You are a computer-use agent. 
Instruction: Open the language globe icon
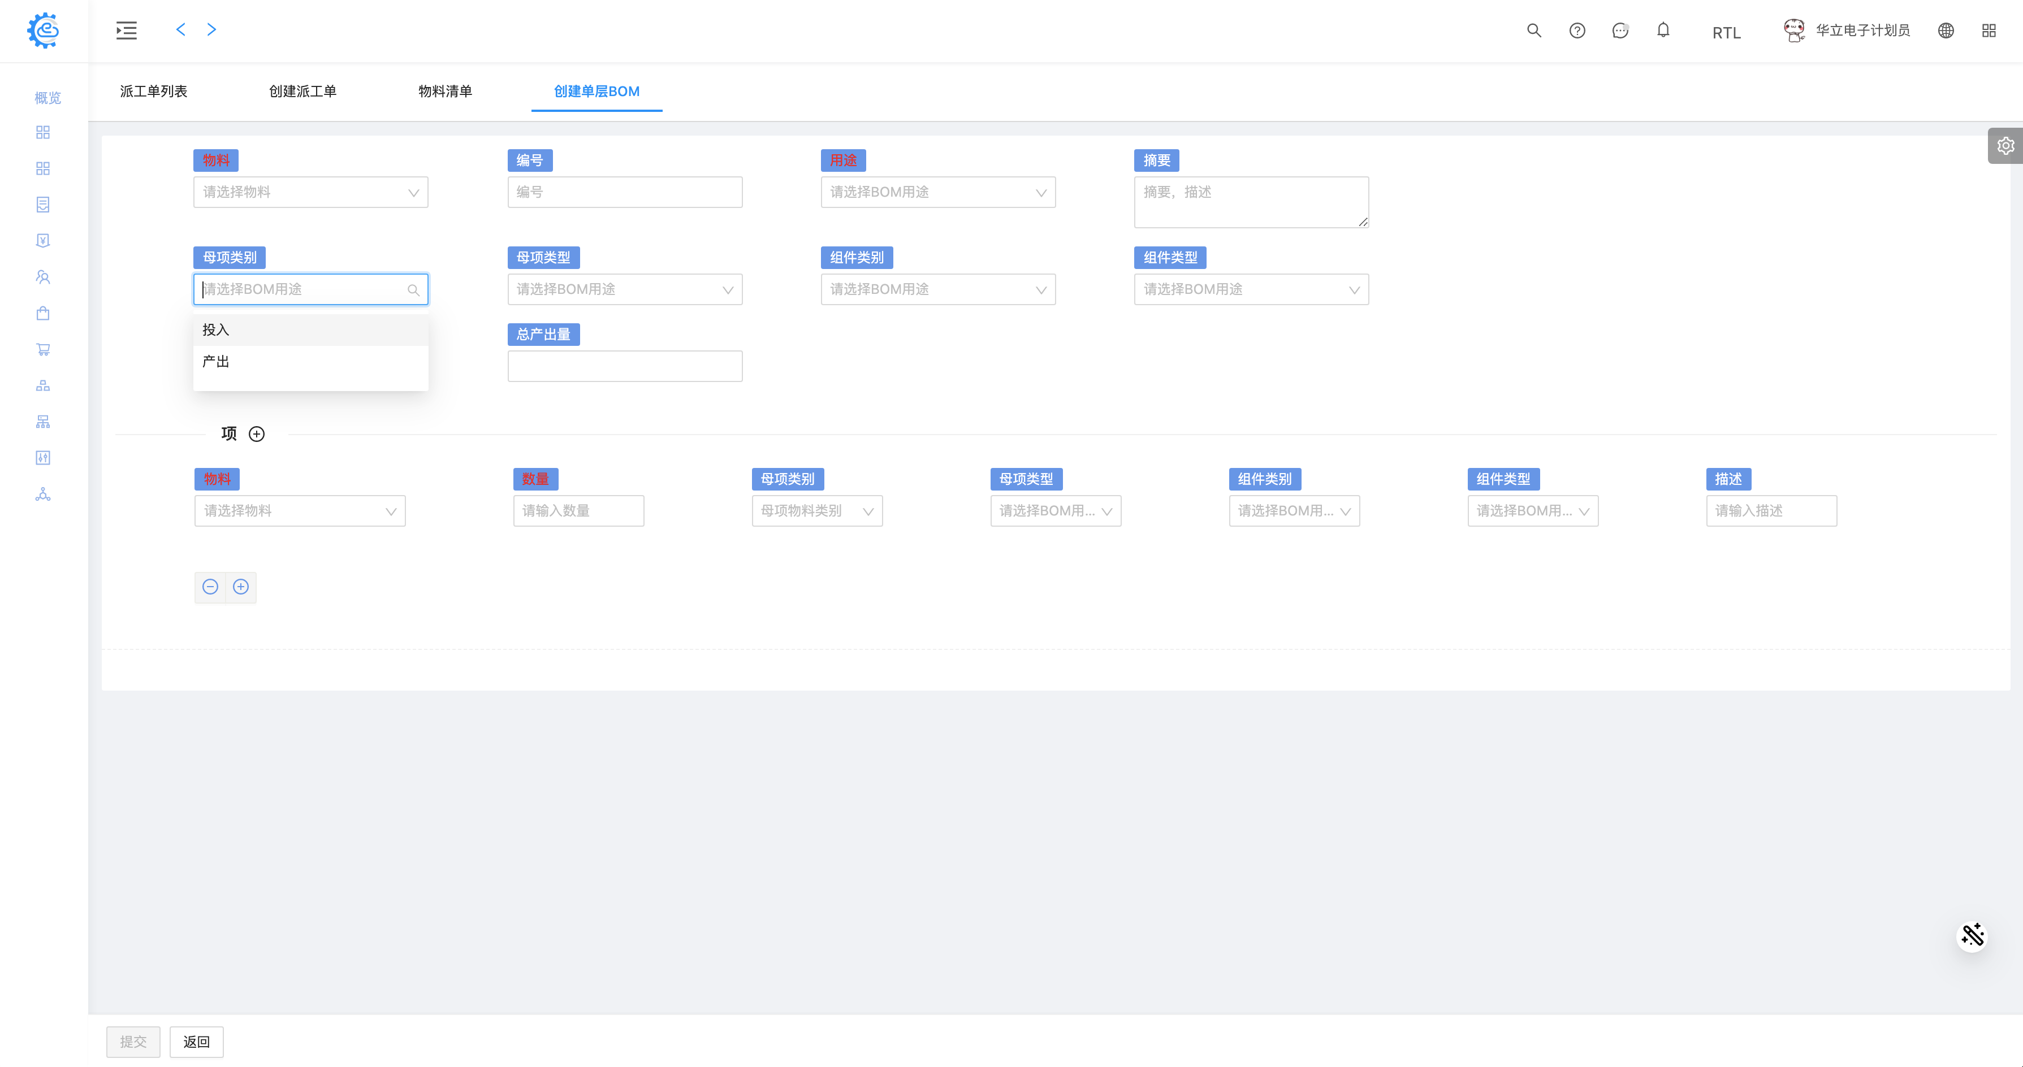(1945, 31)
